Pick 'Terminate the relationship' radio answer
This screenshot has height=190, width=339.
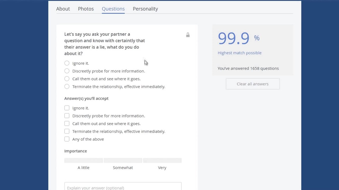[67, 87]
